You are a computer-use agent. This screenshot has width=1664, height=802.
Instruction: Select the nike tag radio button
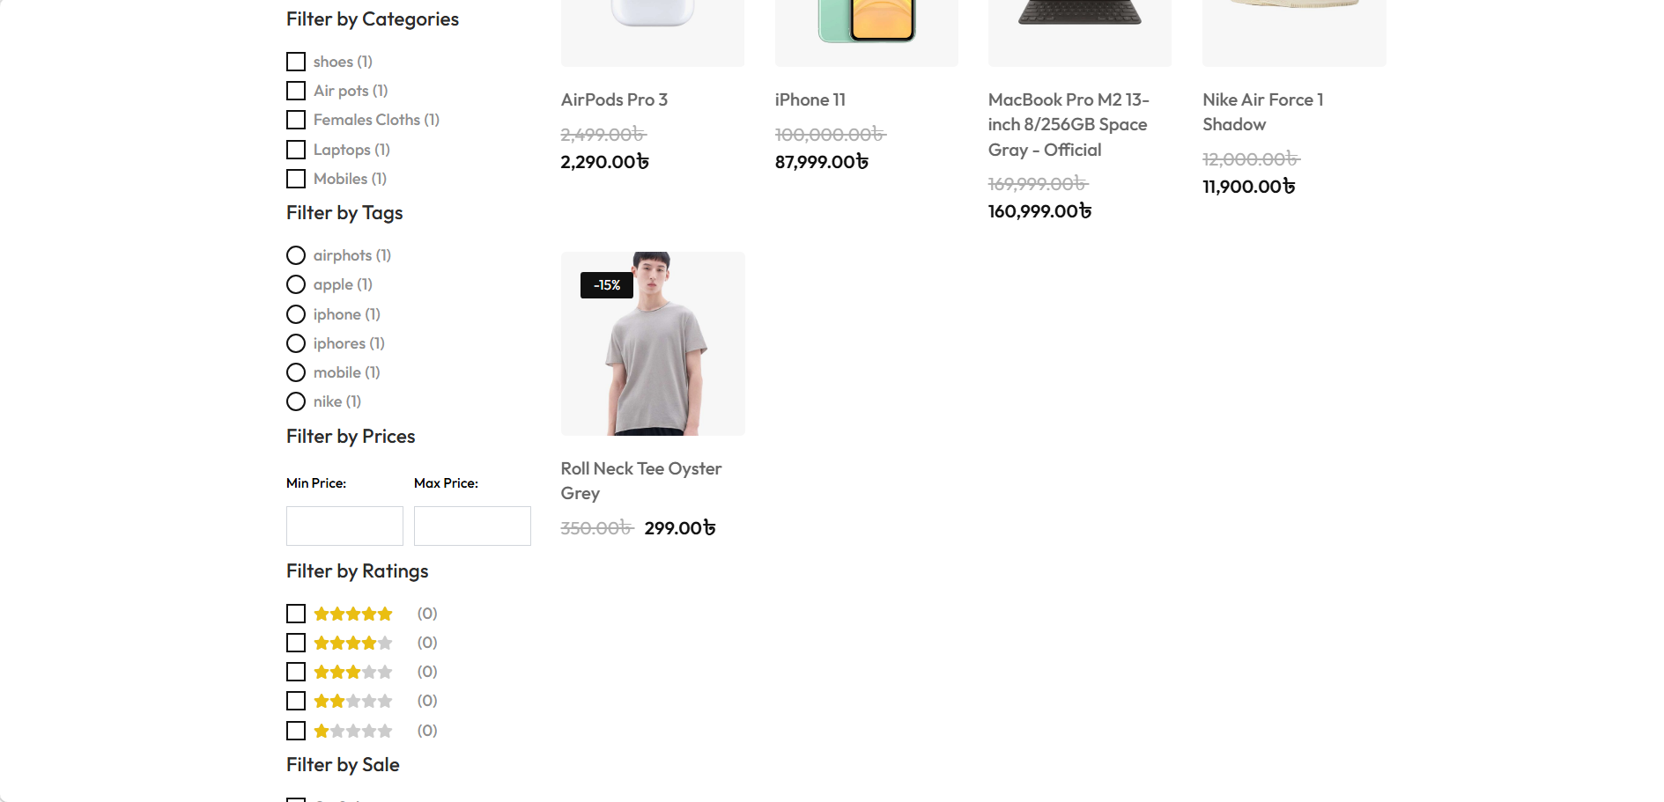point(296,401)
